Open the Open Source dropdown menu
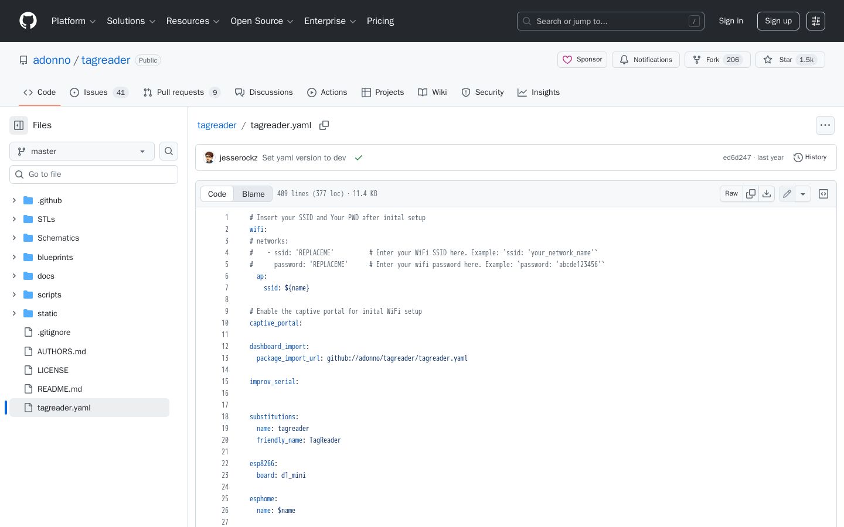Image resolution: width=844 pixels, height=527 pixels. tap(261, 21)
